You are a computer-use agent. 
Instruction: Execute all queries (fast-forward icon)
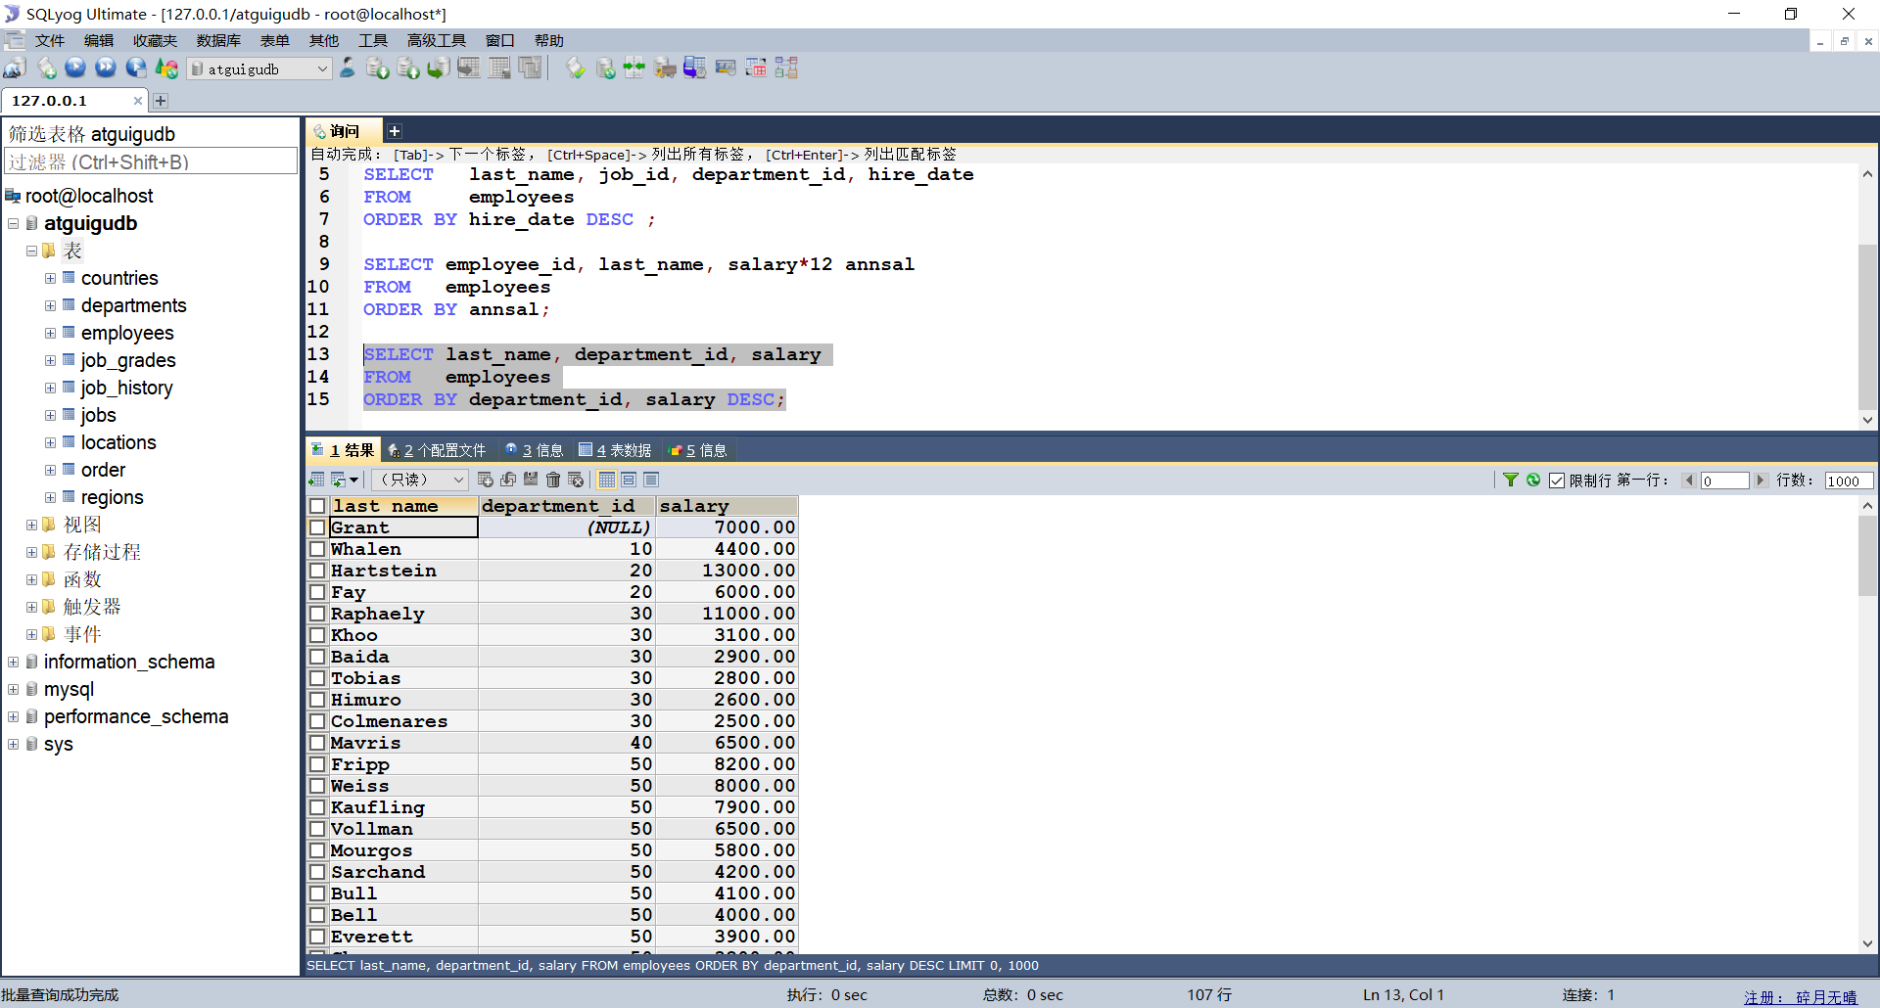[x=106, y=69]
